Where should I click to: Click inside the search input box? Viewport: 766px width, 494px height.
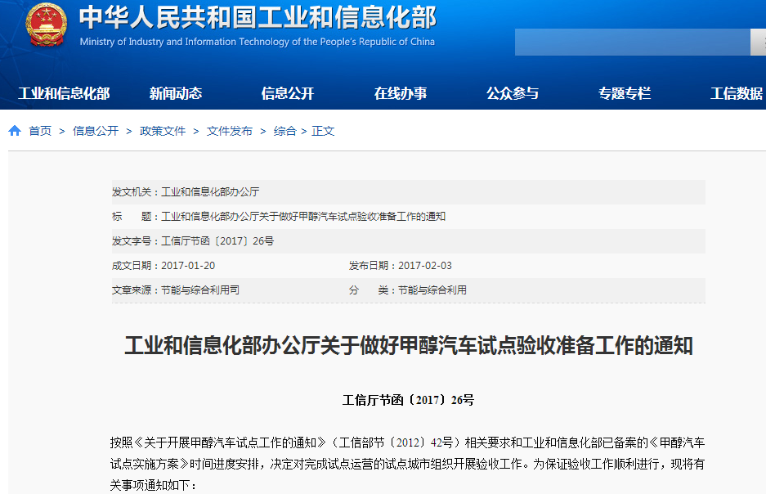coord(634,43)
